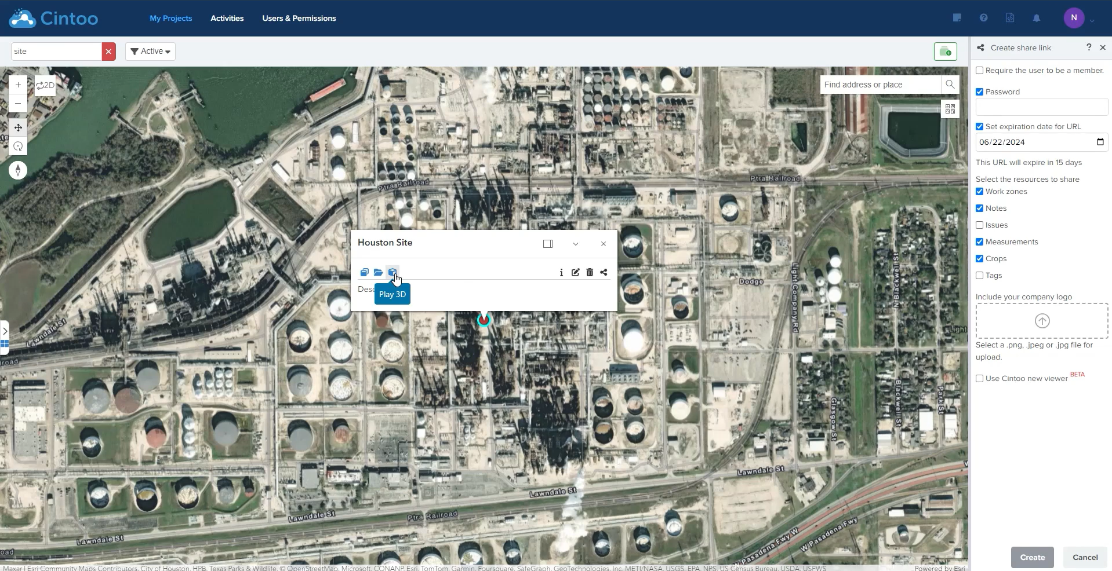
Task: Go to My Projects
Action: click(x=171, y=18)
